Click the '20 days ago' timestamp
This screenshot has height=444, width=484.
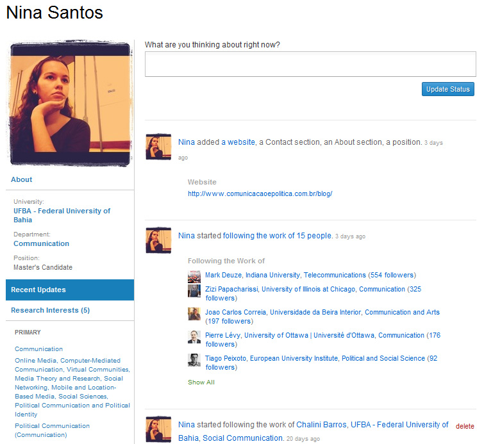(x=303, y=439)
